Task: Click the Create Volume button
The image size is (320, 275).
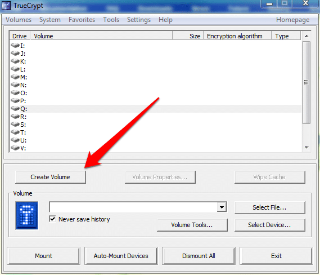Action: coord(51,177)
